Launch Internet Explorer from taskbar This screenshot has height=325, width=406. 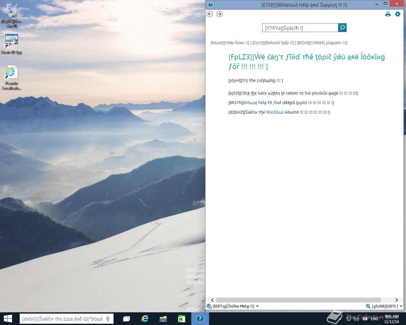[145, 319]
